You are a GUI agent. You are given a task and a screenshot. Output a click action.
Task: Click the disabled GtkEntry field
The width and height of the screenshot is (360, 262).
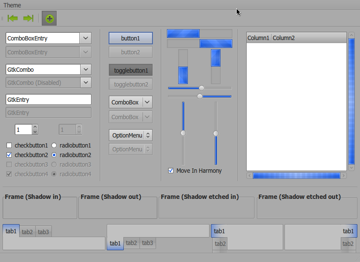[48, 113]
